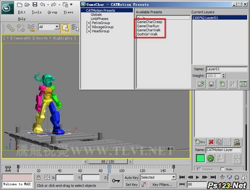The width and height of the screenshot is (250, 190).
Task: Step time slider back with left arrow
Action: click(86, 161)
